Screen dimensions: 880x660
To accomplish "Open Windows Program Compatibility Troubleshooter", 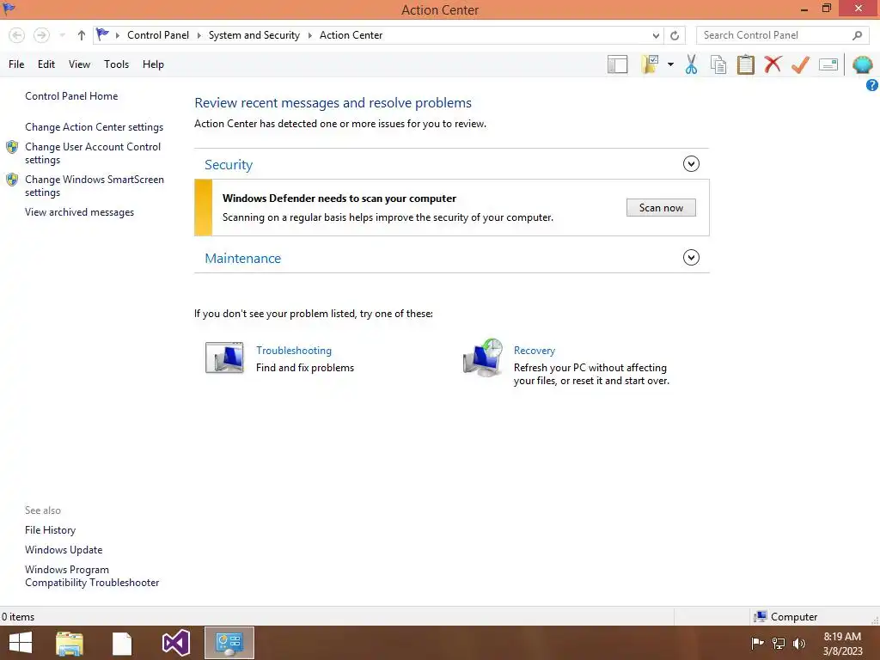I will (x=92, y=577).
